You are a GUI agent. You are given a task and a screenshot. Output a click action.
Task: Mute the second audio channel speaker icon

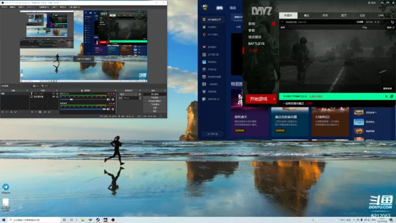coord(108,109)
